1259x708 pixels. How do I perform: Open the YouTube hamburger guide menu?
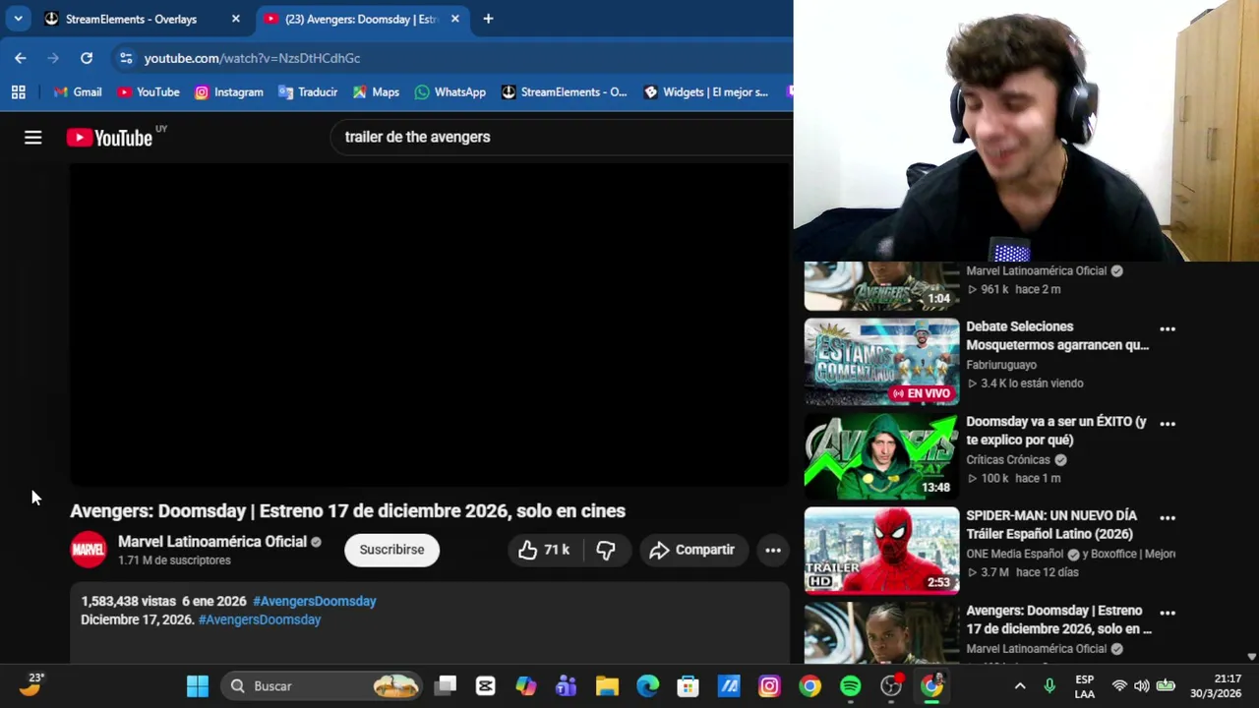[x=33, y=138]
